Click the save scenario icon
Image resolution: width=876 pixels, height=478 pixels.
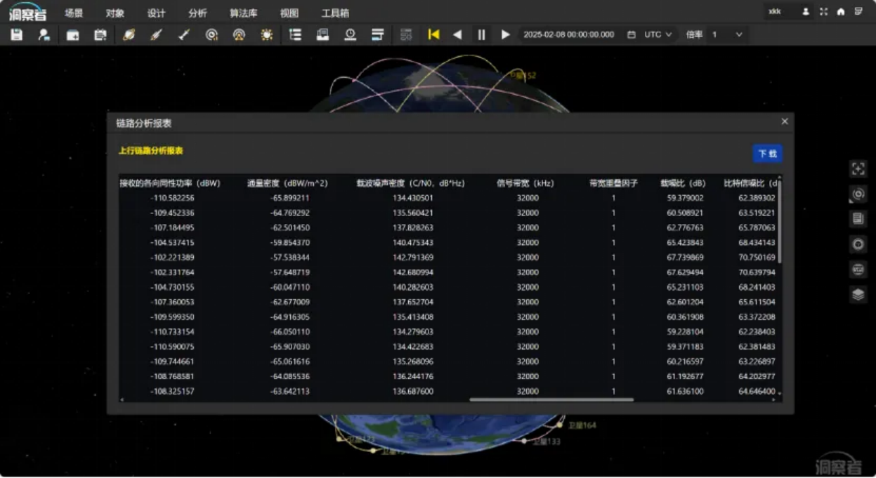[17, 34]
